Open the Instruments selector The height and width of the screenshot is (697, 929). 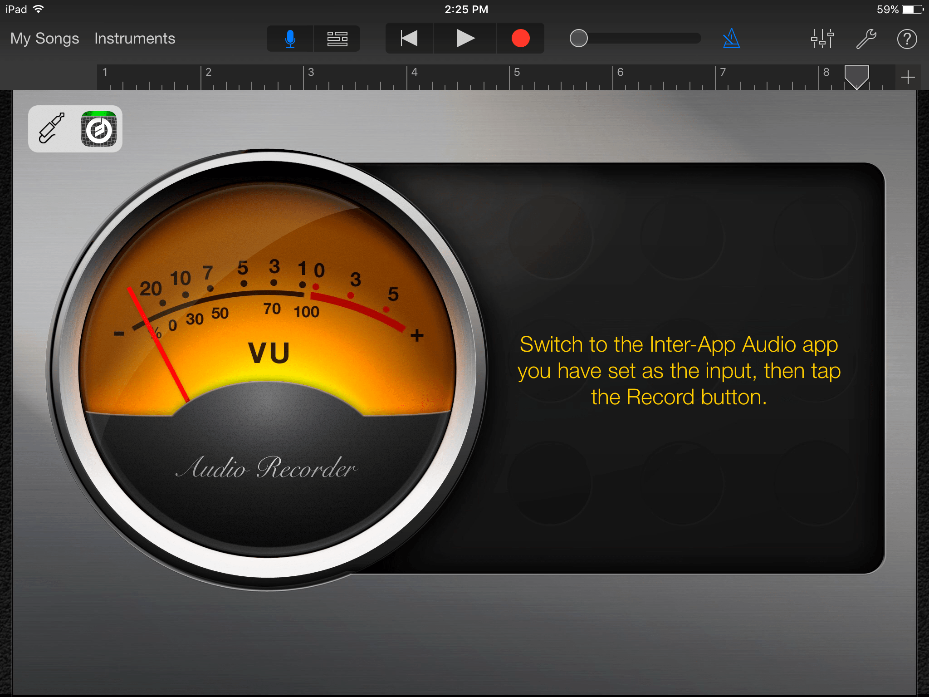click(x=134, y=39)
